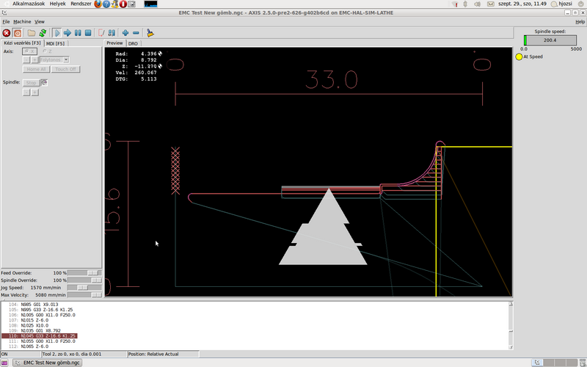Toggle the skip lines with slash icon
The width and height of the screenshot is (587, 367).
(x=101, y=33)
